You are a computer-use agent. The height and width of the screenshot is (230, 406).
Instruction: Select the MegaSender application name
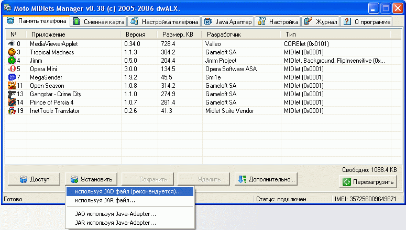coord(46,77)
